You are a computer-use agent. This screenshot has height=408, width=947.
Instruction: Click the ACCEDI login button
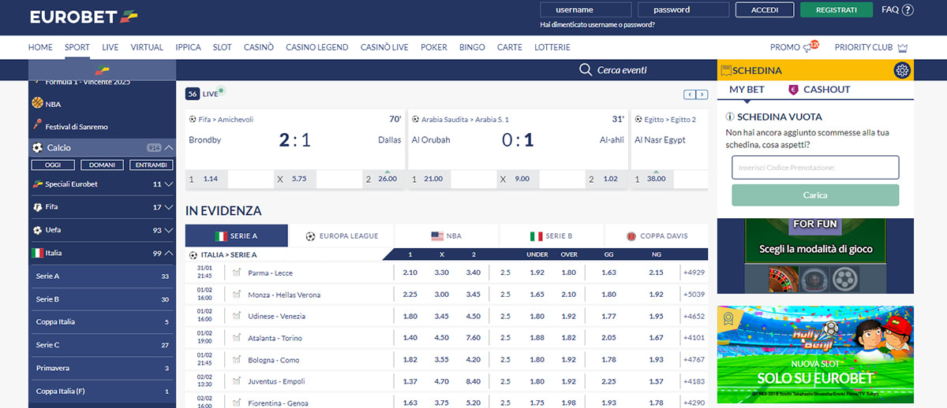point(765,10)
